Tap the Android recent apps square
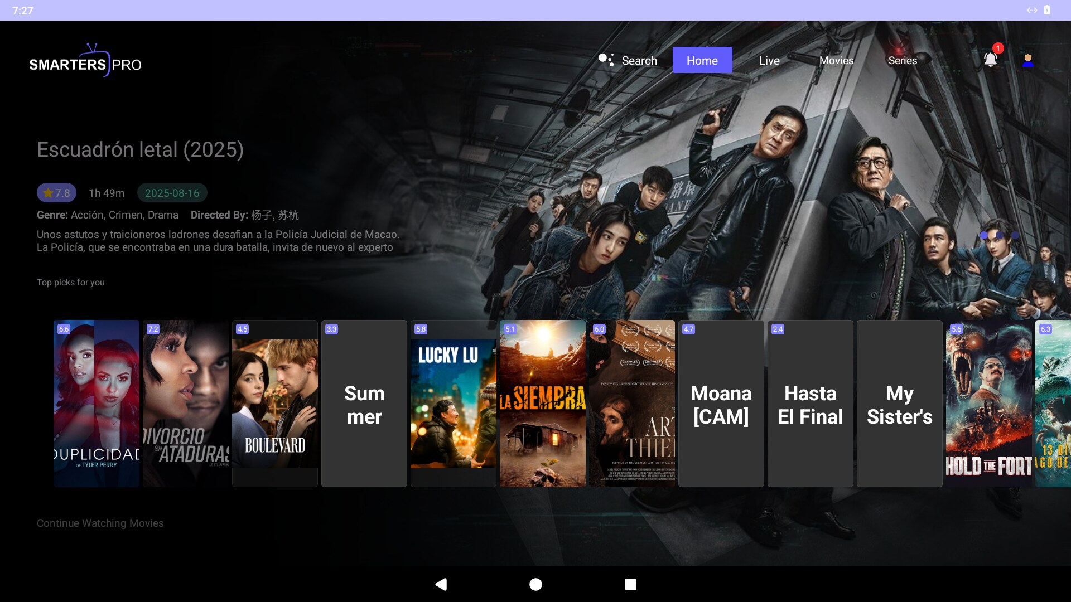This screenshot has width=1071, height=602. [630, 584]
